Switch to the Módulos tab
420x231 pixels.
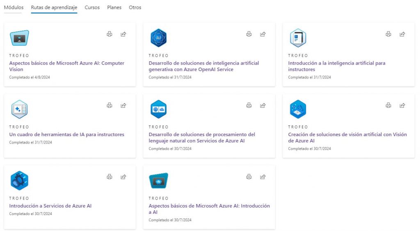(14, 7)
